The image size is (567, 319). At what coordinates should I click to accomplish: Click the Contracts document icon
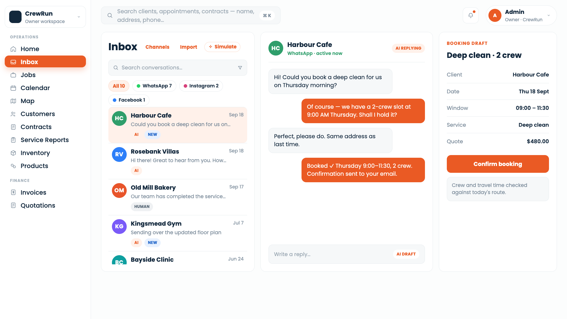pos(13,127)
